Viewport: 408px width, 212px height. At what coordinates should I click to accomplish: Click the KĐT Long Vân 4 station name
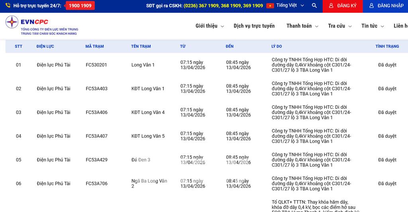148,113
